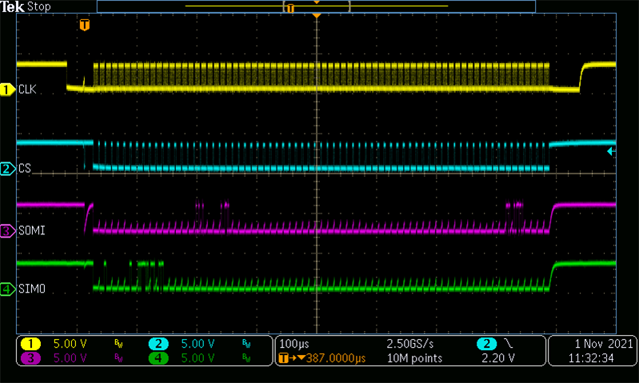
Task: Click channel 3 bandwidth limit Bw icon
Action: pyautogui.click(x=118, y=358)
